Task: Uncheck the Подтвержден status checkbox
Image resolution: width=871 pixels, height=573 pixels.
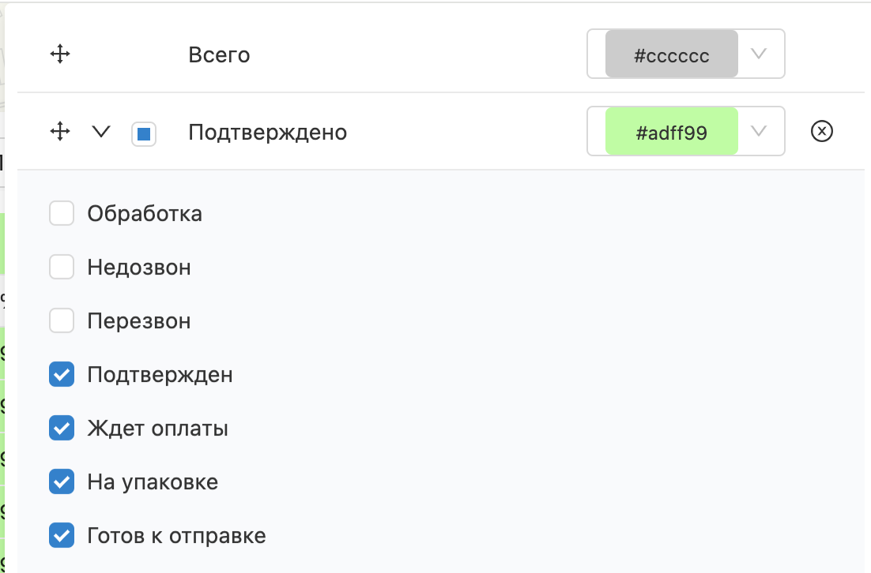Action: click(62, 374)
